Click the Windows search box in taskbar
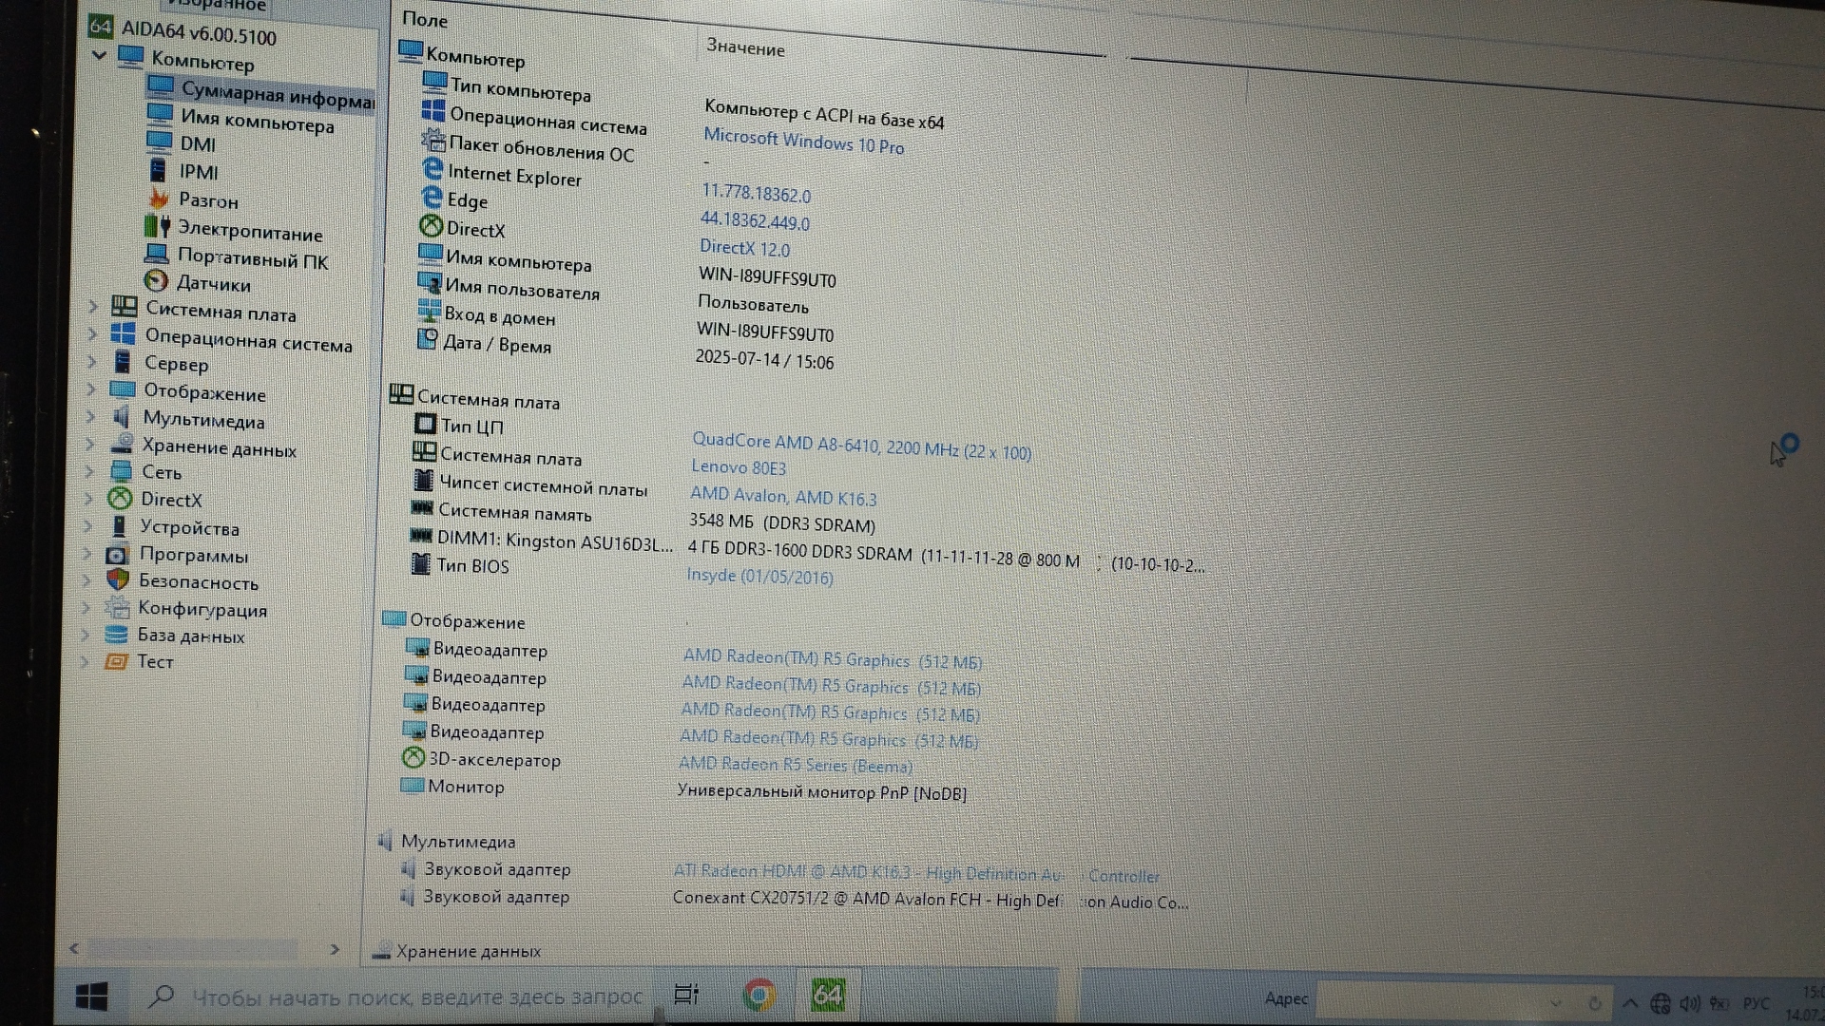1825x1026 pixels. pos(416,997)
